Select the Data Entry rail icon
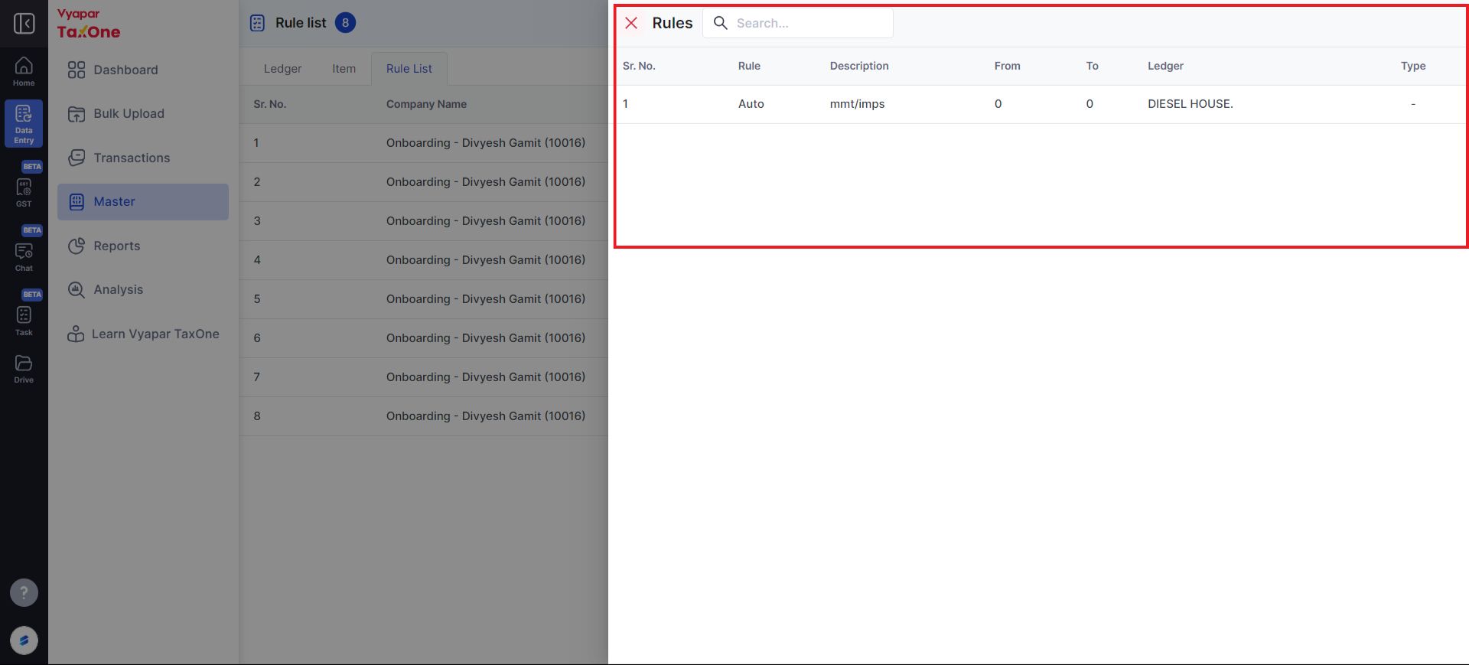1469x665 pixels. pyautogui.click(x=24, y=123)
